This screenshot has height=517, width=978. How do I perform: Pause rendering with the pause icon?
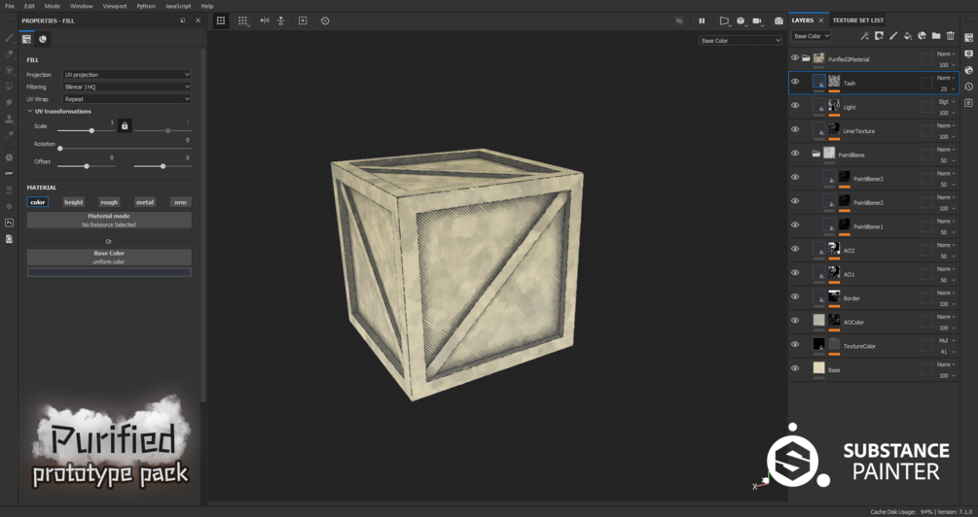(702, 20)
